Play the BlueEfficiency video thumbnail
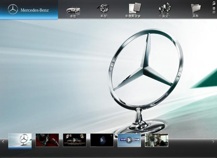This screenshot has height=158, width=217. point(129,140)
